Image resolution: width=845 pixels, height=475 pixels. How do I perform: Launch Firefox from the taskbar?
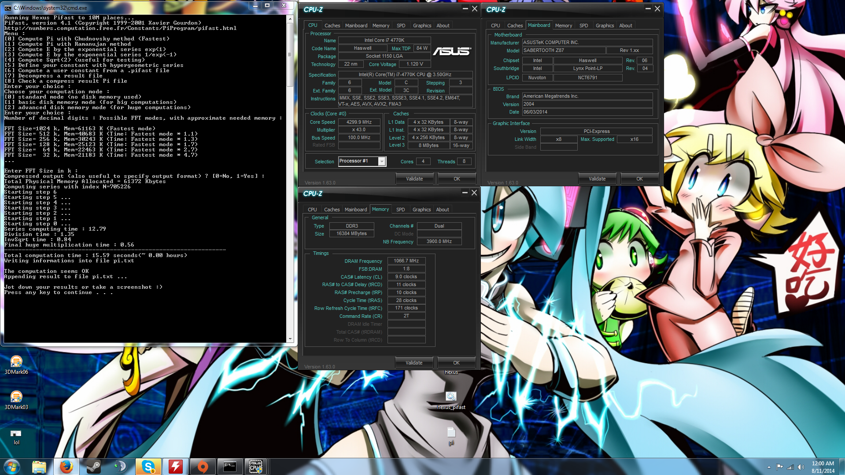click(66, 466)
